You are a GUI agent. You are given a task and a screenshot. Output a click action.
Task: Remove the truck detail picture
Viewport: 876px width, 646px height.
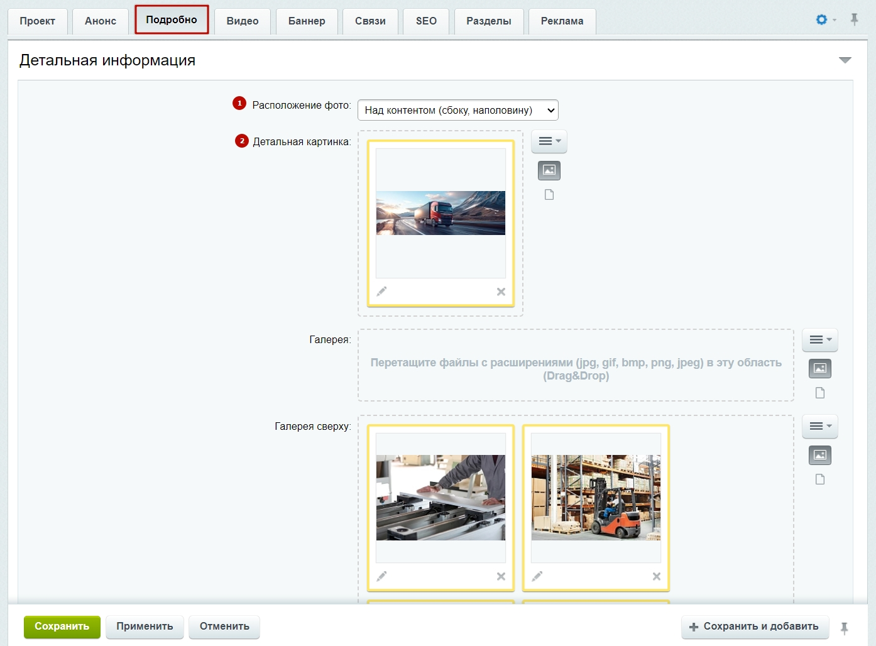click(x=501, y=292)
